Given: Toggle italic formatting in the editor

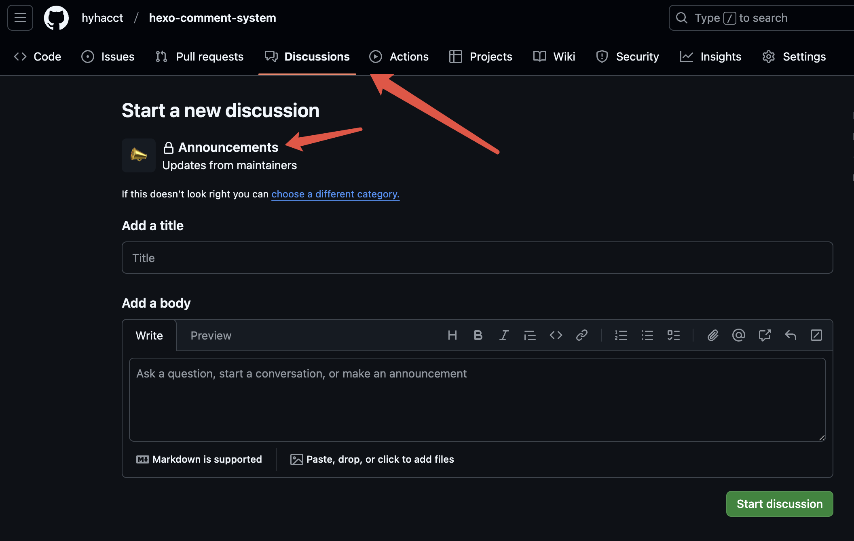Looking at the screenshot, I should tap(504, 335).
